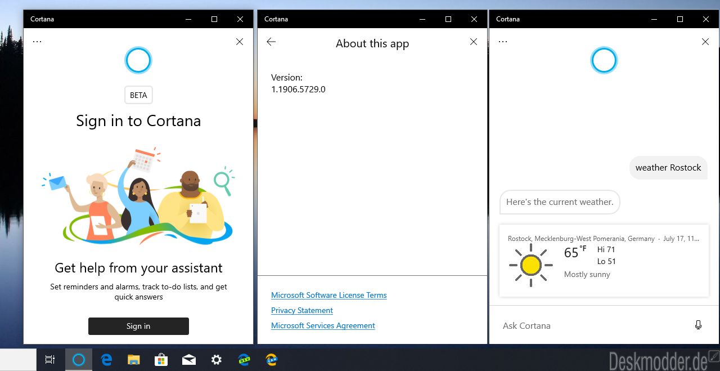Viewport: 720px width, 371px height.
Task: Open Settings gear from the taskbar
Action: coord(217,360)
